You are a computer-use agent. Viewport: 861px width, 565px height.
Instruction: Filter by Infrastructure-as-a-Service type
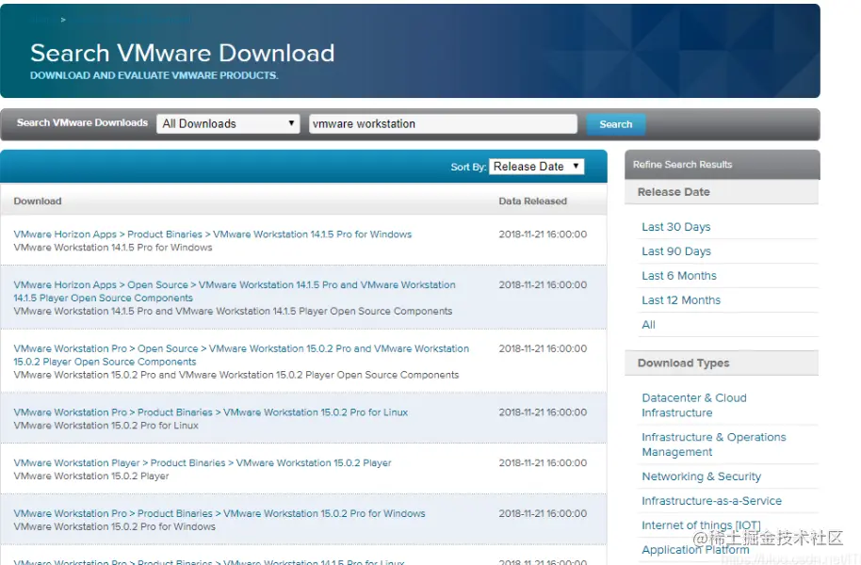pyautogui.click(x=711, y=501)
